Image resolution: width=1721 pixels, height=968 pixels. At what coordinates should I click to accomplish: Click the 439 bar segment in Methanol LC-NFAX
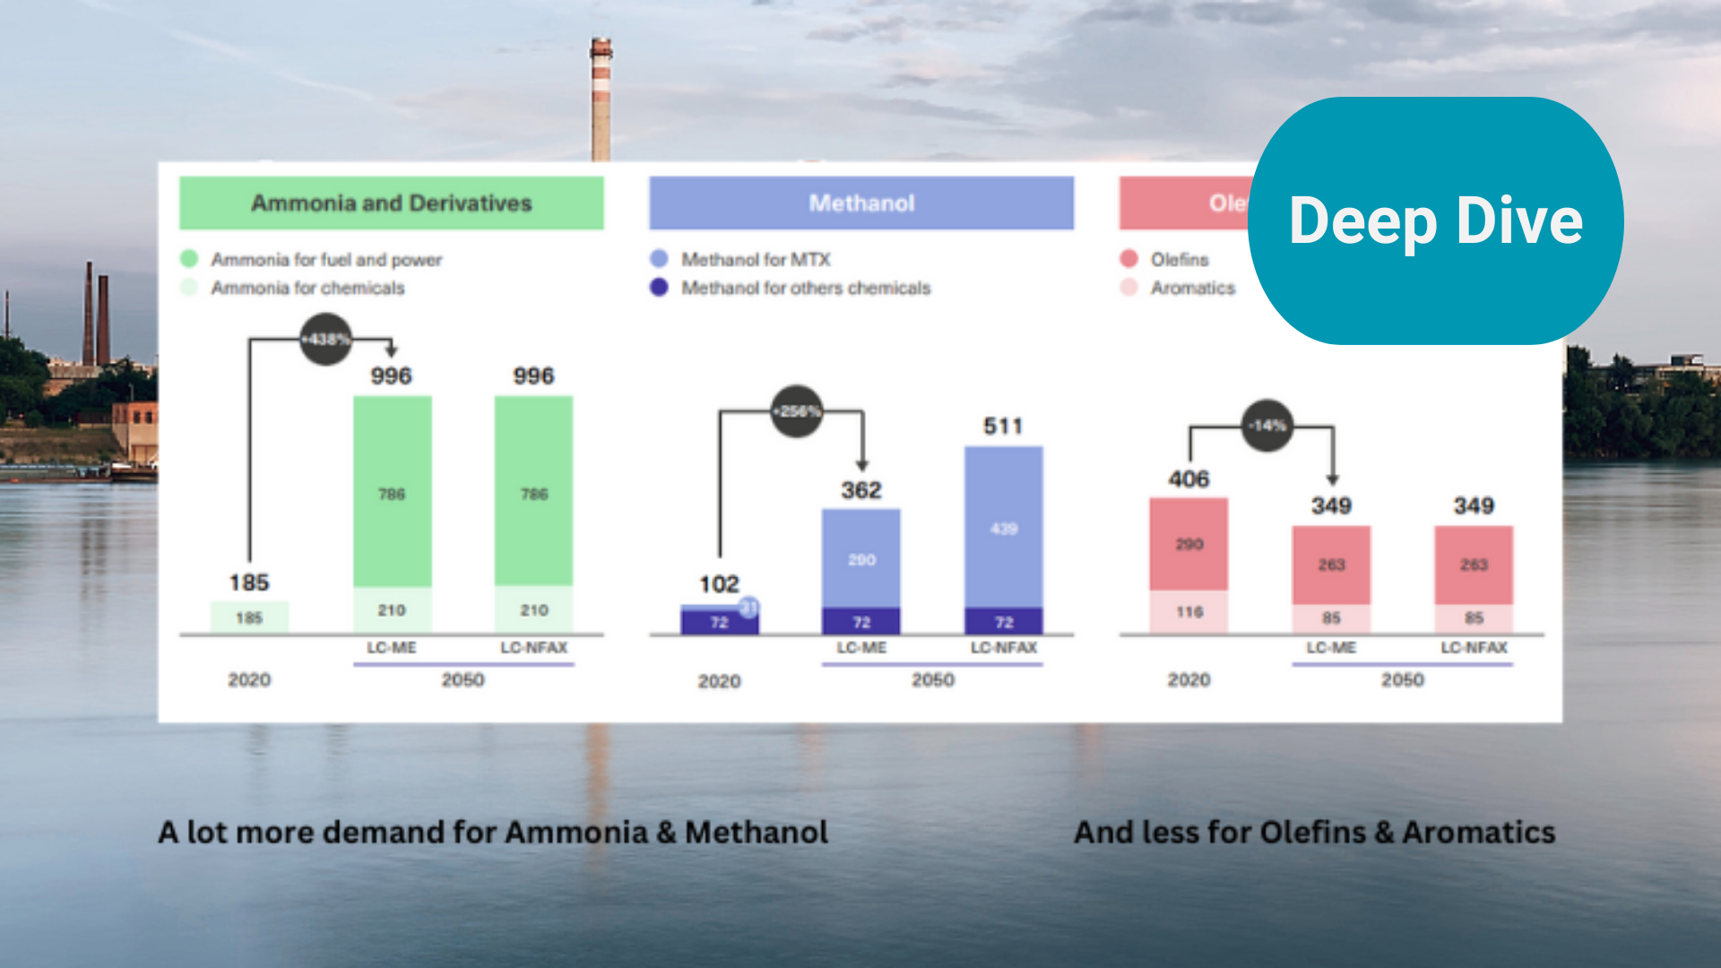[1003, 528]
